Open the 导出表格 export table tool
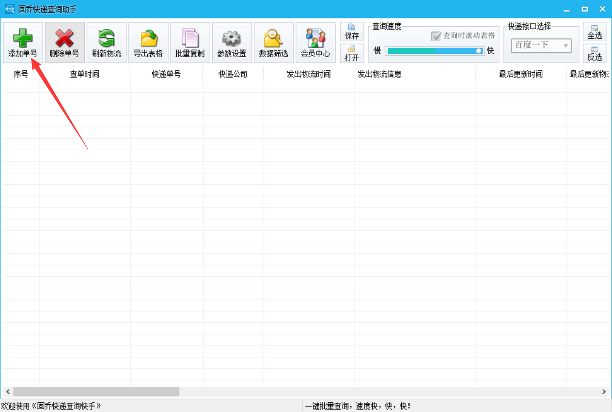This screenshot has width=612, height=412. 148,42
